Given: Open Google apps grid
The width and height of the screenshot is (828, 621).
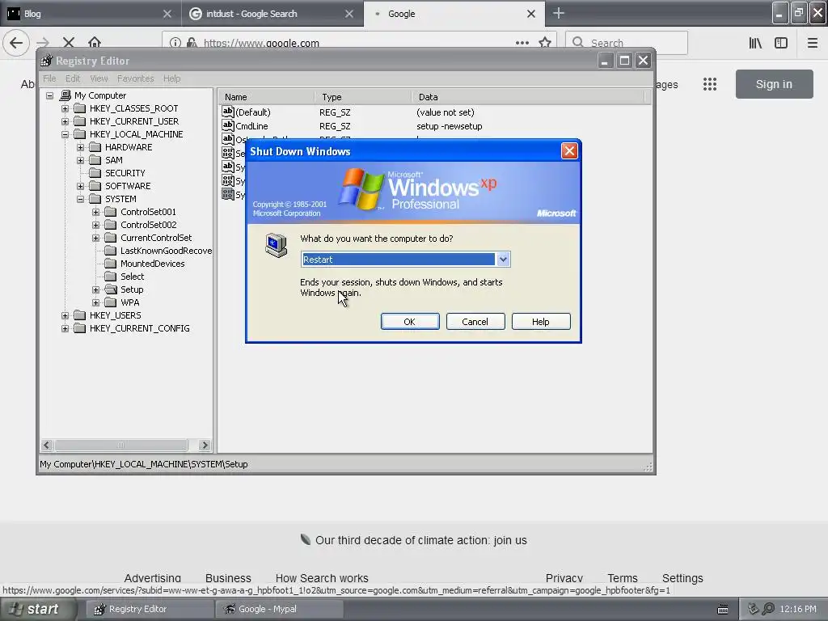Looking at the screenshot, I should [x=710, y=84].
